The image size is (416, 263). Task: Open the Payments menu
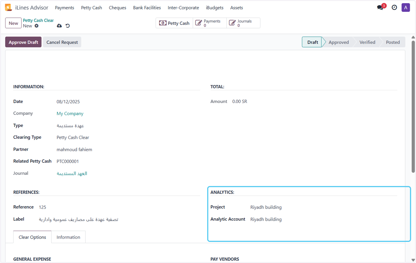64,8
